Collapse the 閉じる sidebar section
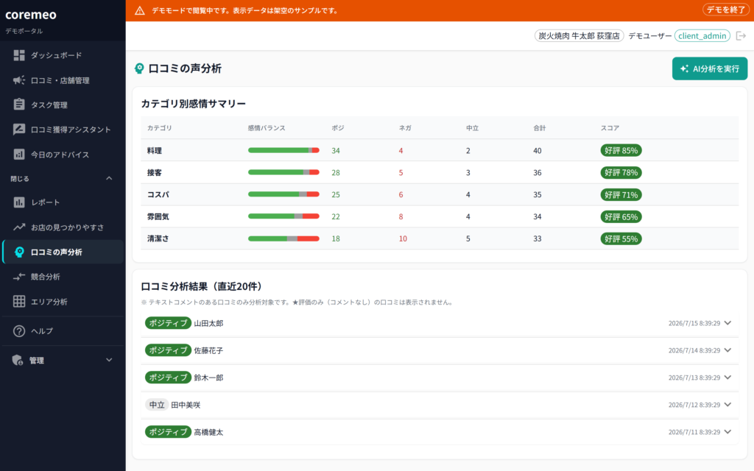This screenshot has width=754, height=471. pos(109,178)
